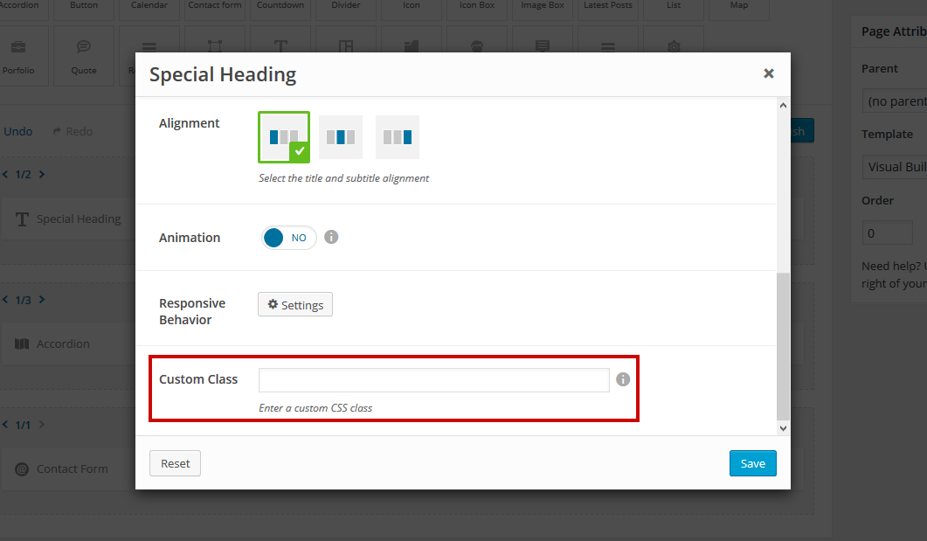Click the 'Responsive Behavior' label
The height and width of the screenshot is (541, 927).
click(x=192, y=312)
